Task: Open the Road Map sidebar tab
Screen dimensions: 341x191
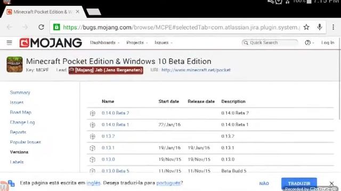Action: [x=21, y=112]
